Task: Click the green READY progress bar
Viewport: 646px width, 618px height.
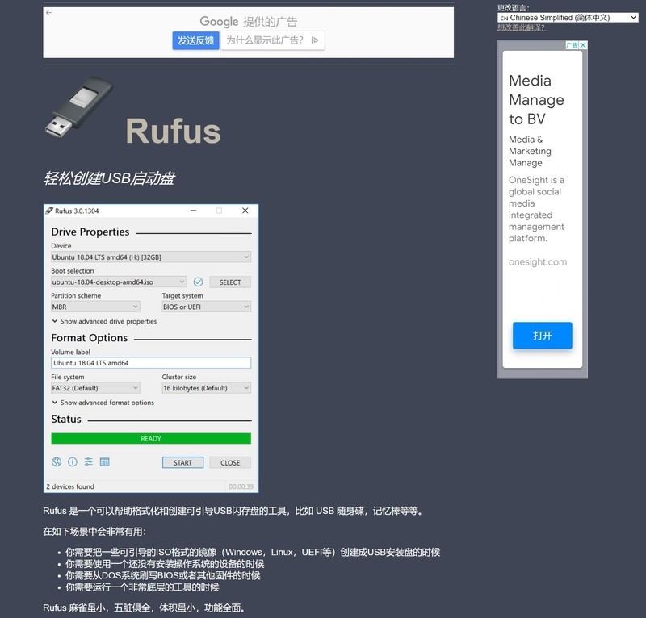Action: tap(150, 437)
